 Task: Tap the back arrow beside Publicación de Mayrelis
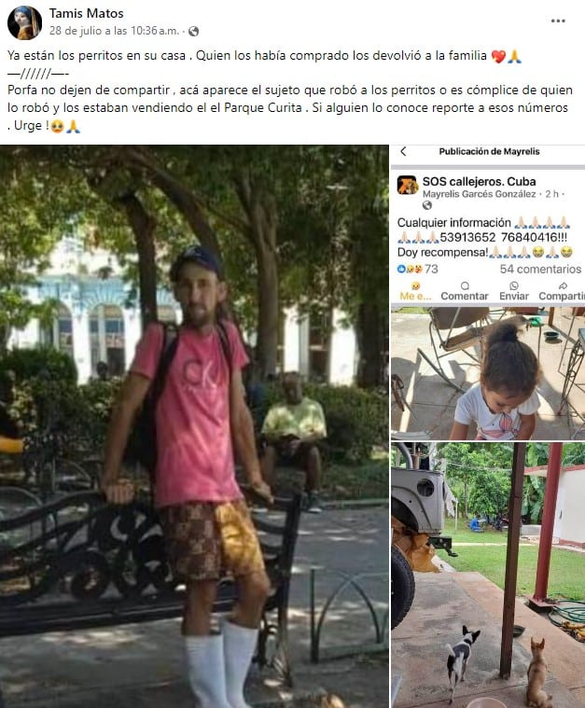pos(403,151)
